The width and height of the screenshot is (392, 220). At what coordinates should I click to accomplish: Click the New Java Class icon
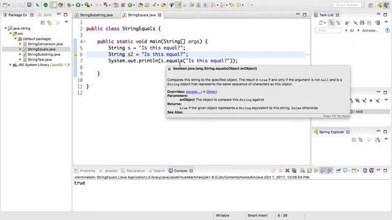point(130,5)
